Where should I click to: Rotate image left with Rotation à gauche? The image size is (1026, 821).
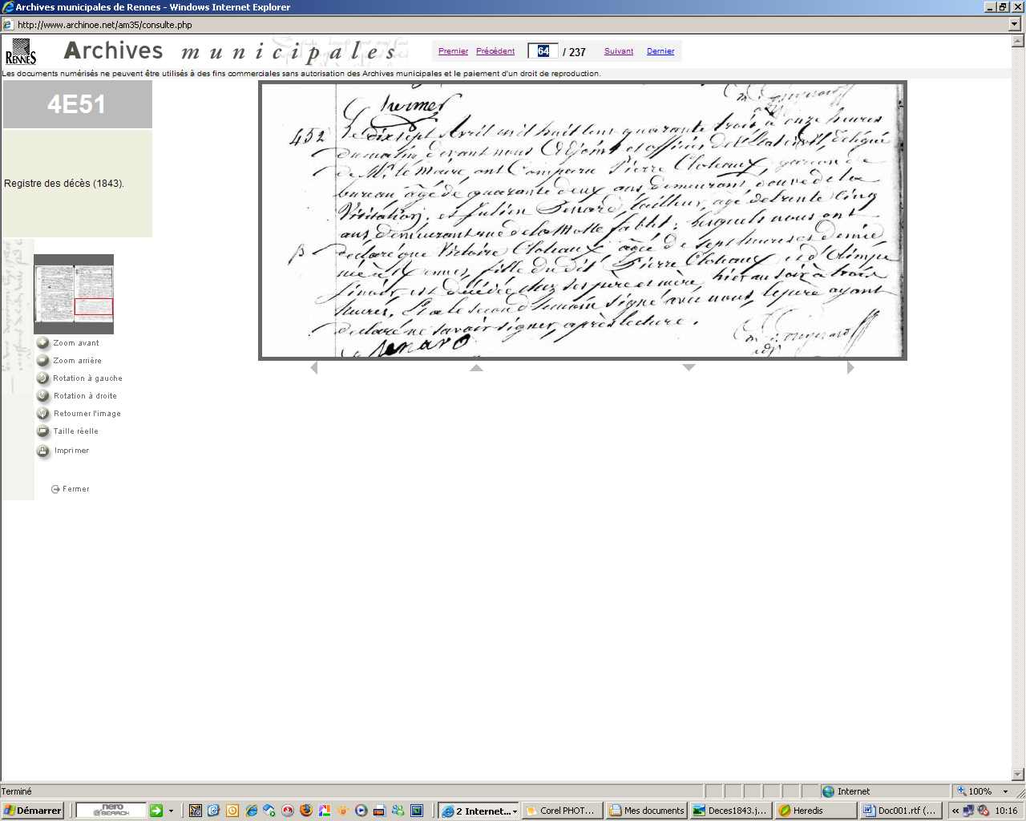tap(43, 378)
